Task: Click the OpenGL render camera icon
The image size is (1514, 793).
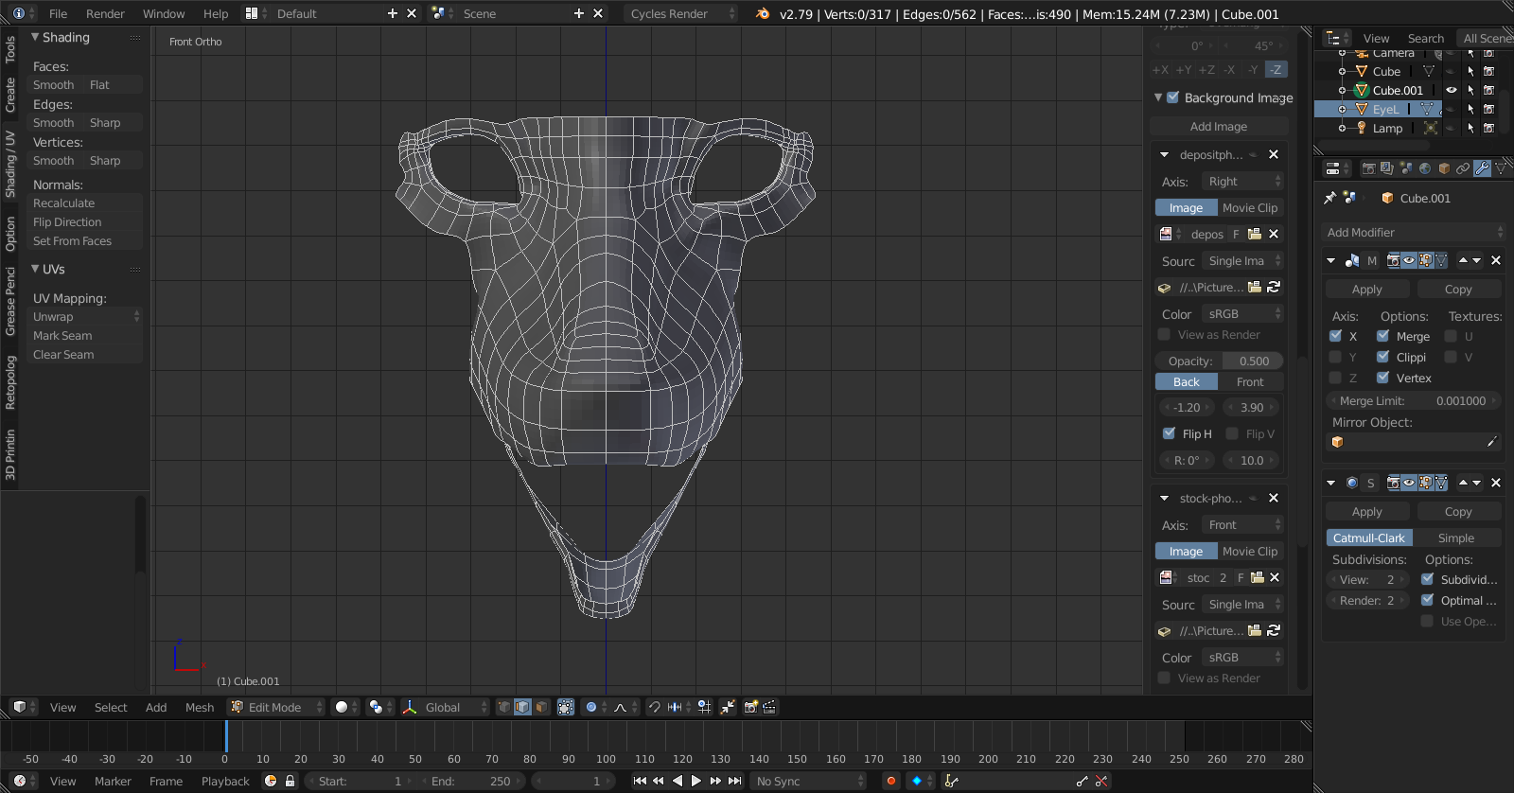Action: point(751,707)
